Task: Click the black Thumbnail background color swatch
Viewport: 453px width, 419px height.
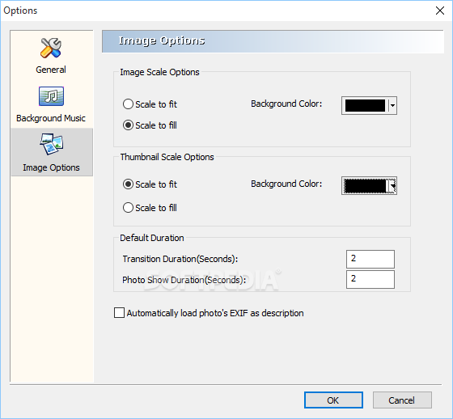Action: click(365, 186)
